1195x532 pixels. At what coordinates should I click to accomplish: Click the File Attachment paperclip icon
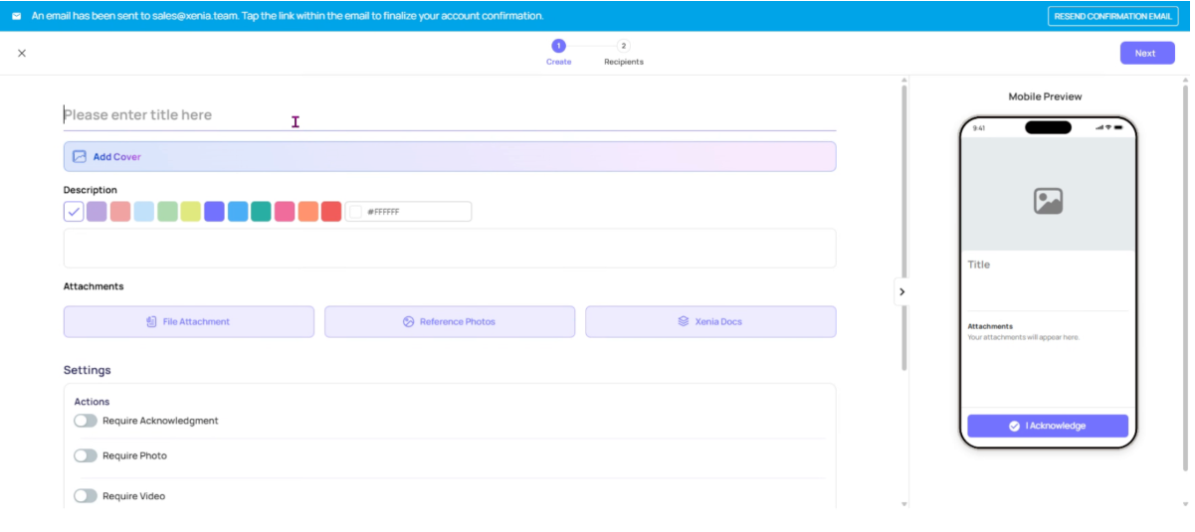(x=151, y=322)
